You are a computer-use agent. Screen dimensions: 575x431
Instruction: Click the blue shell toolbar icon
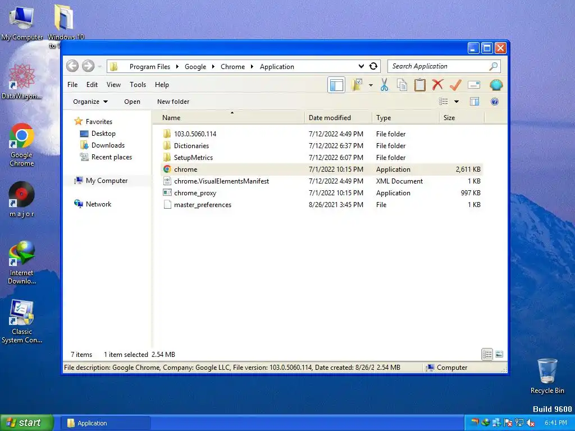(496, 85)
